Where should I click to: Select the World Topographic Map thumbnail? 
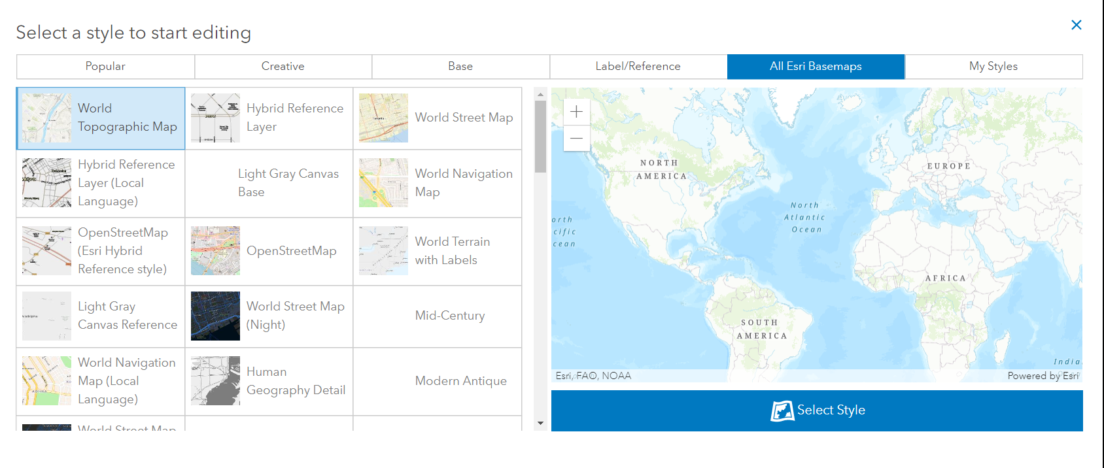point(47,118)
